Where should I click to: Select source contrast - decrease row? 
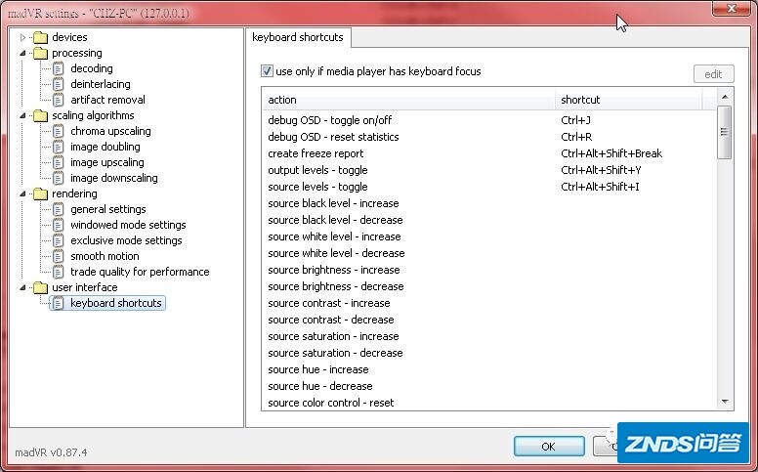pyautogui.click(x=489, y=320)
